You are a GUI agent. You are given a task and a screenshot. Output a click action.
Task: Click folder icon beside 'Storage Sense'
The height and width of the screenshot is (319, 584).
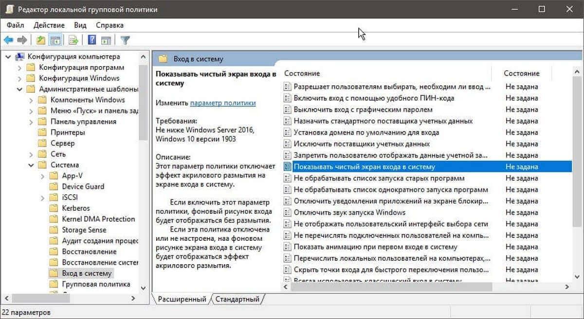point(54,230)
